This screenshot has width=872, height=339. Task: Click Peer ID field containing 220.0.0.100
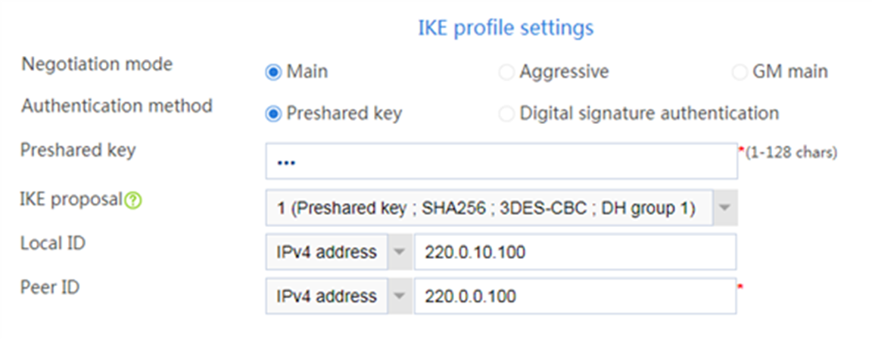575,296
